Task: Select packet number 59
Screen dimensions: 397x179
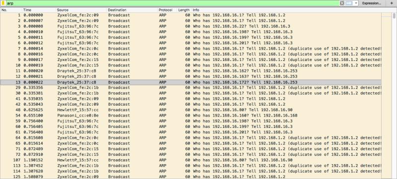Action: coord(191,121)
